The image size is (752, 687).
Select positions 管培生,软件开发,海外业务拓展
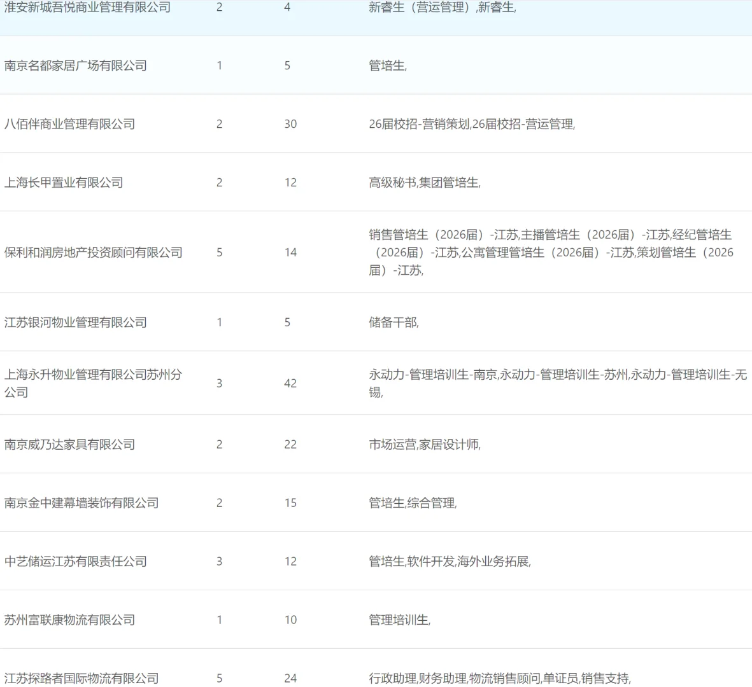[x=449, y=562]
